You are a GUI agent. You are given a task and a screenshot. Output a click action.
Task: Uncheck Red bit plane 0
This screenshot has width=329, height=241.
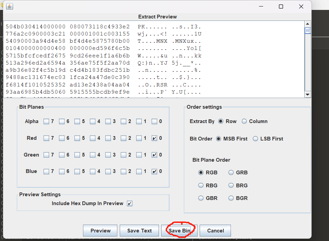pyautogui.click(x=154, y=138)
